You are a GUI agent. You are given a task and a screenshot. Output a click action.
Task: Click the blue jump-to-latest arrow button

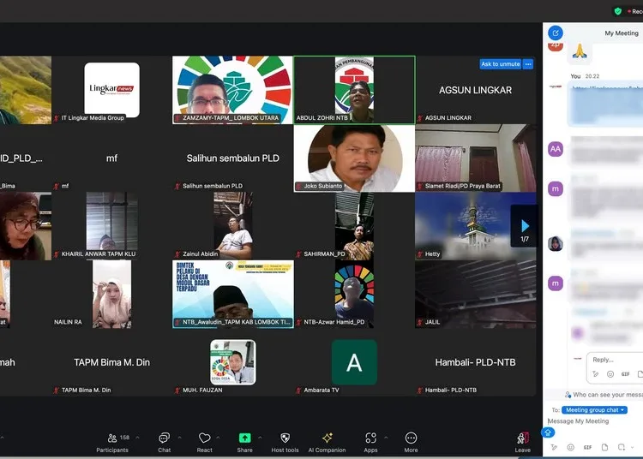point(548,432)
